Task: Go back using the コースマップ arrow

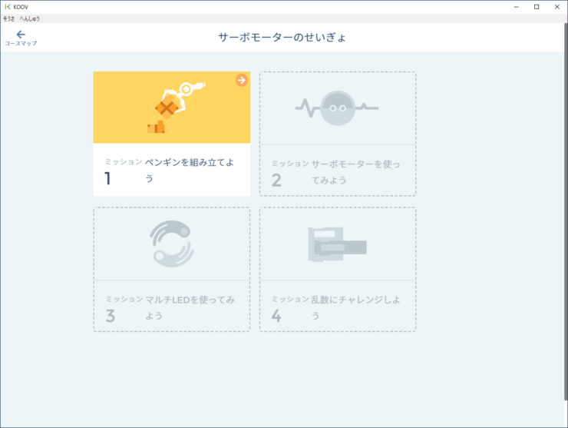Action: click(x=21, y=38)
